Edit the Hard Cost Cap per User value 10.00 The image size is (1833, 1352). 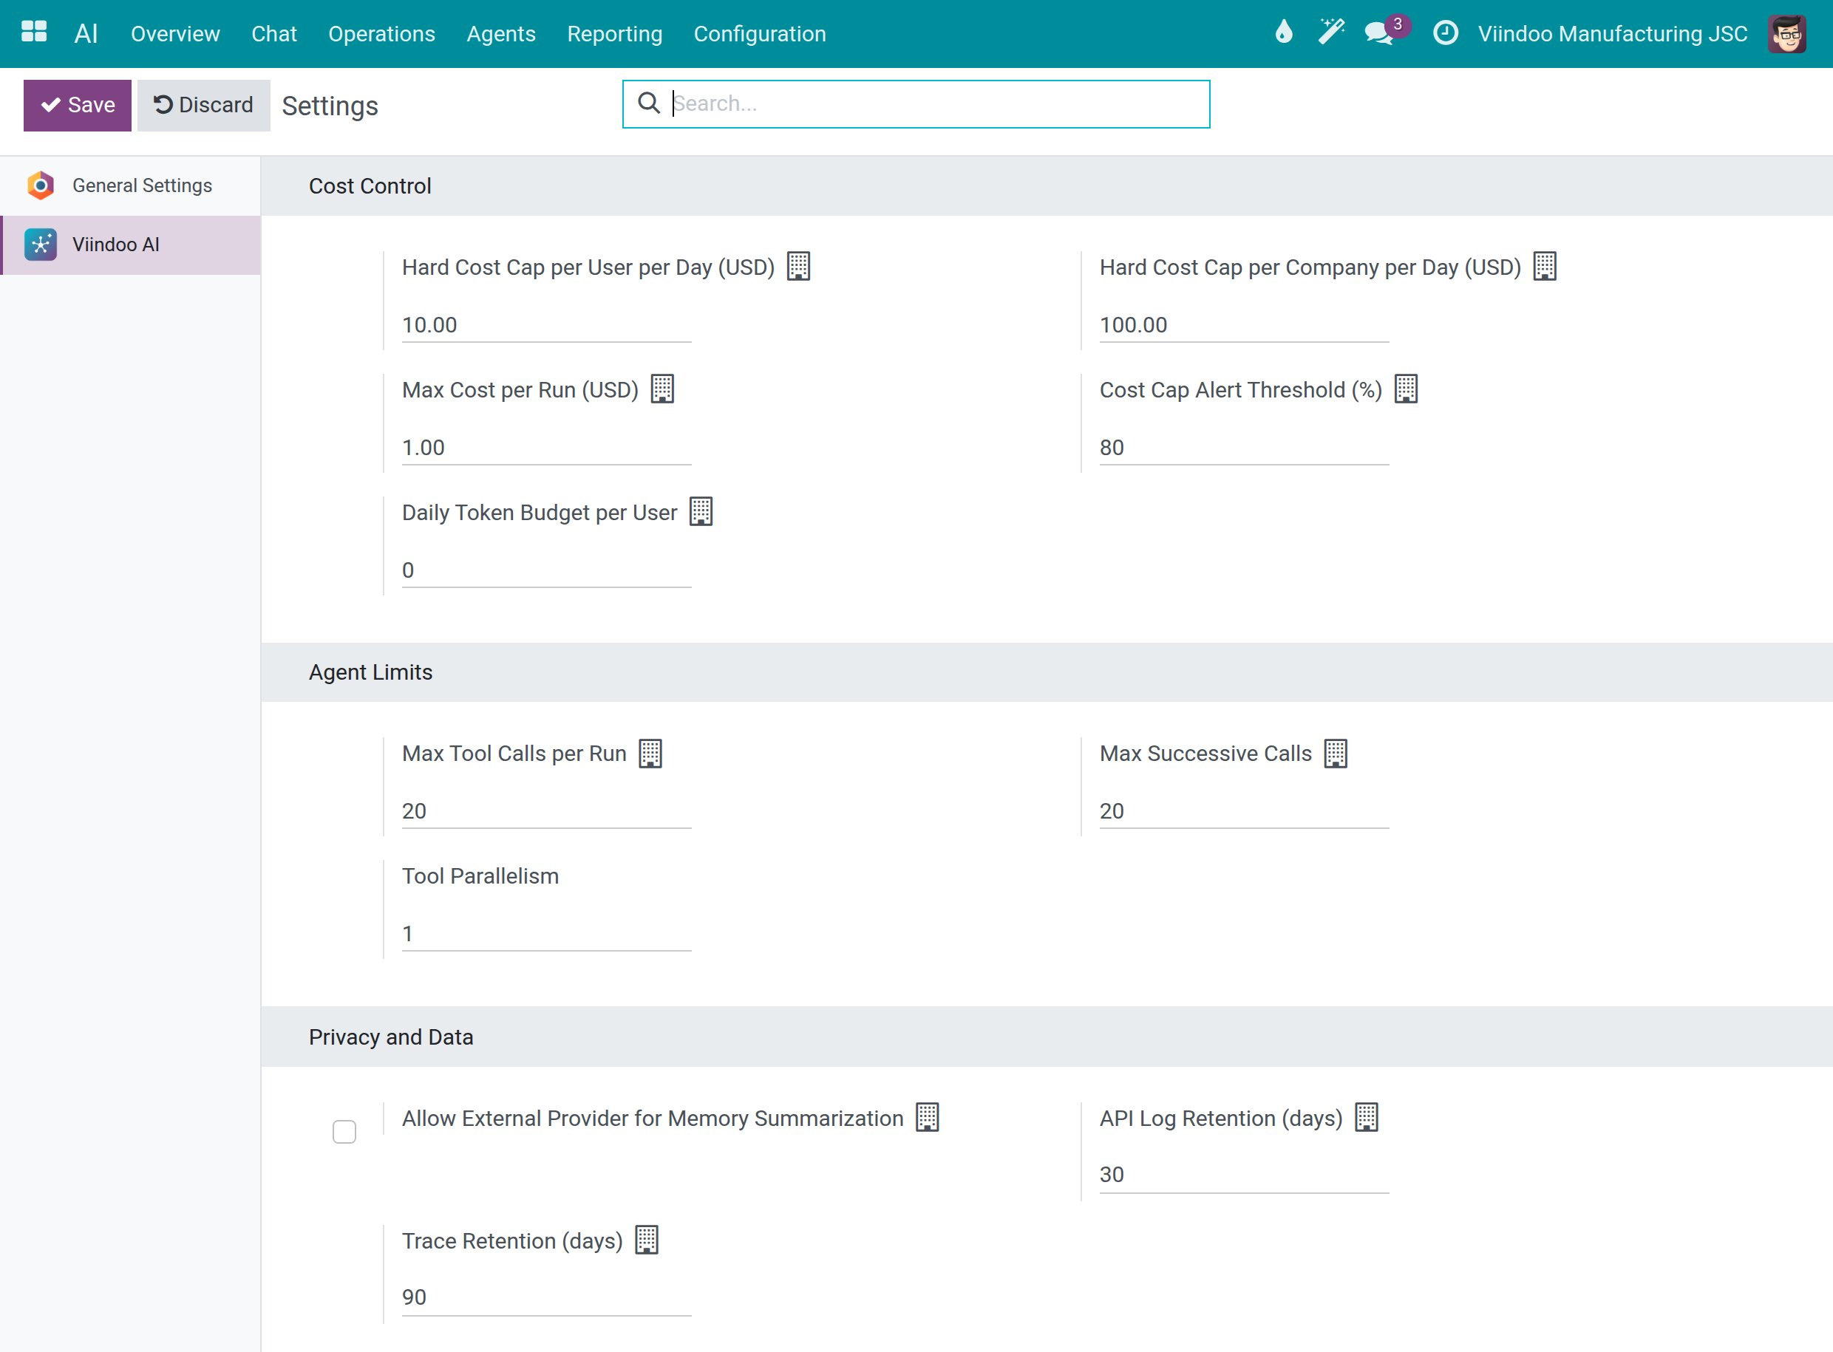546,325
